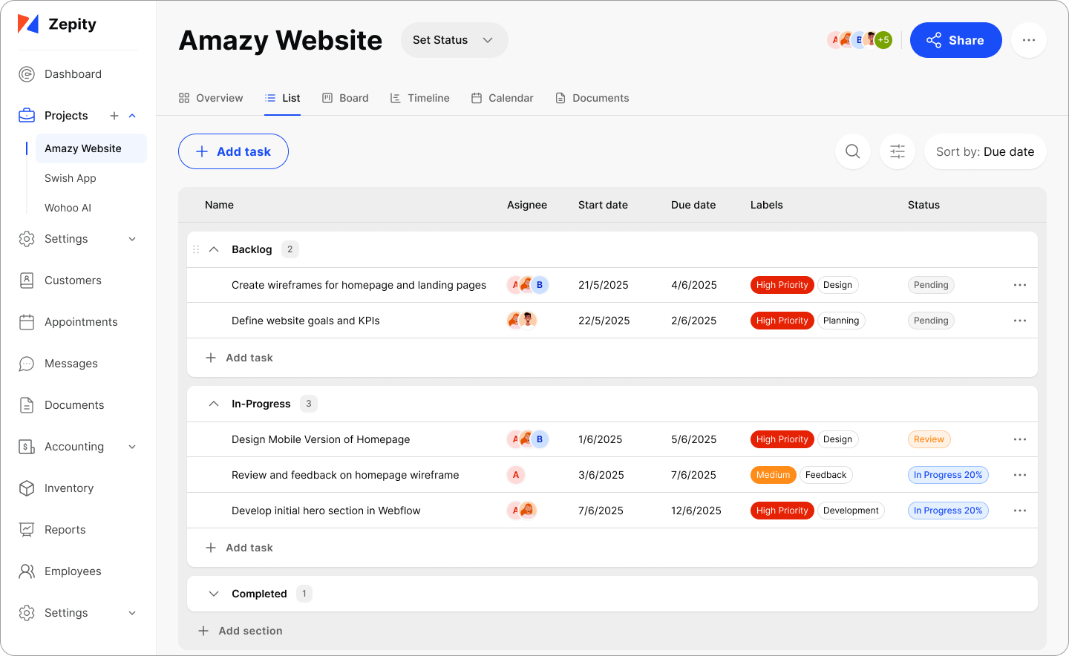
Task: Click the search magnifier icon
Action: (x=852, y=151)
